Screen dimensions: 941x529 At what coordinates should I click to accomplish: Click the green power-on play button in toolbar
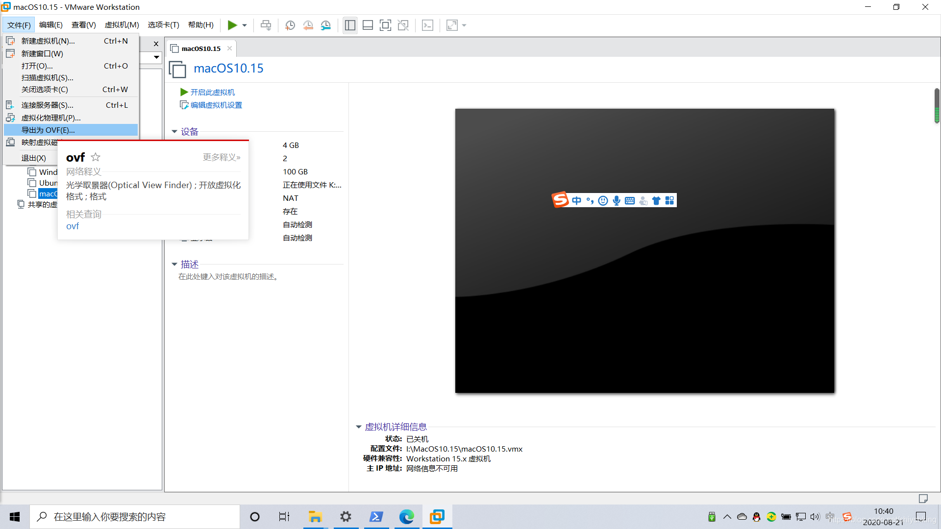pos(232,25)
